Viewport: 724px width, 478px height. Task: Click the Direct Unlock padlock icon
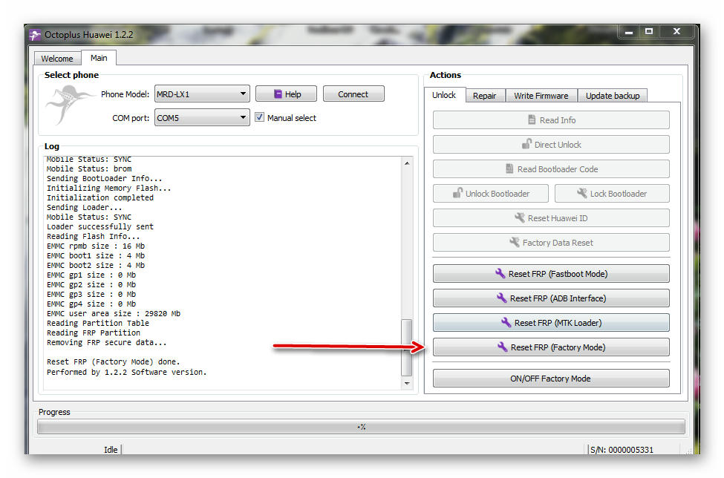point(526,144)
